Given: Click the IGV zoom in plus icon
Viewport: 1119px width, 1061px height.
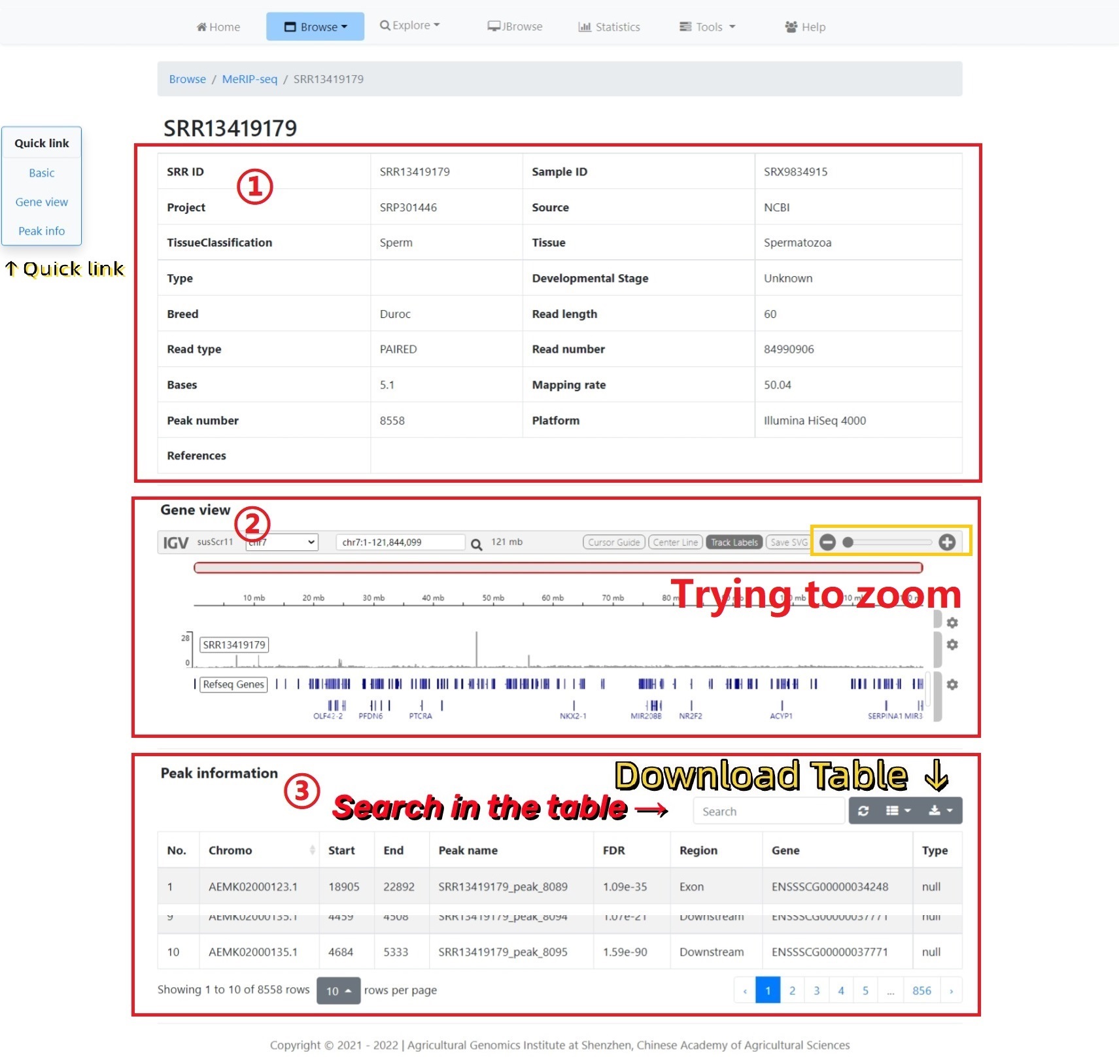Looking at the screenshot, I should (946, 542).
